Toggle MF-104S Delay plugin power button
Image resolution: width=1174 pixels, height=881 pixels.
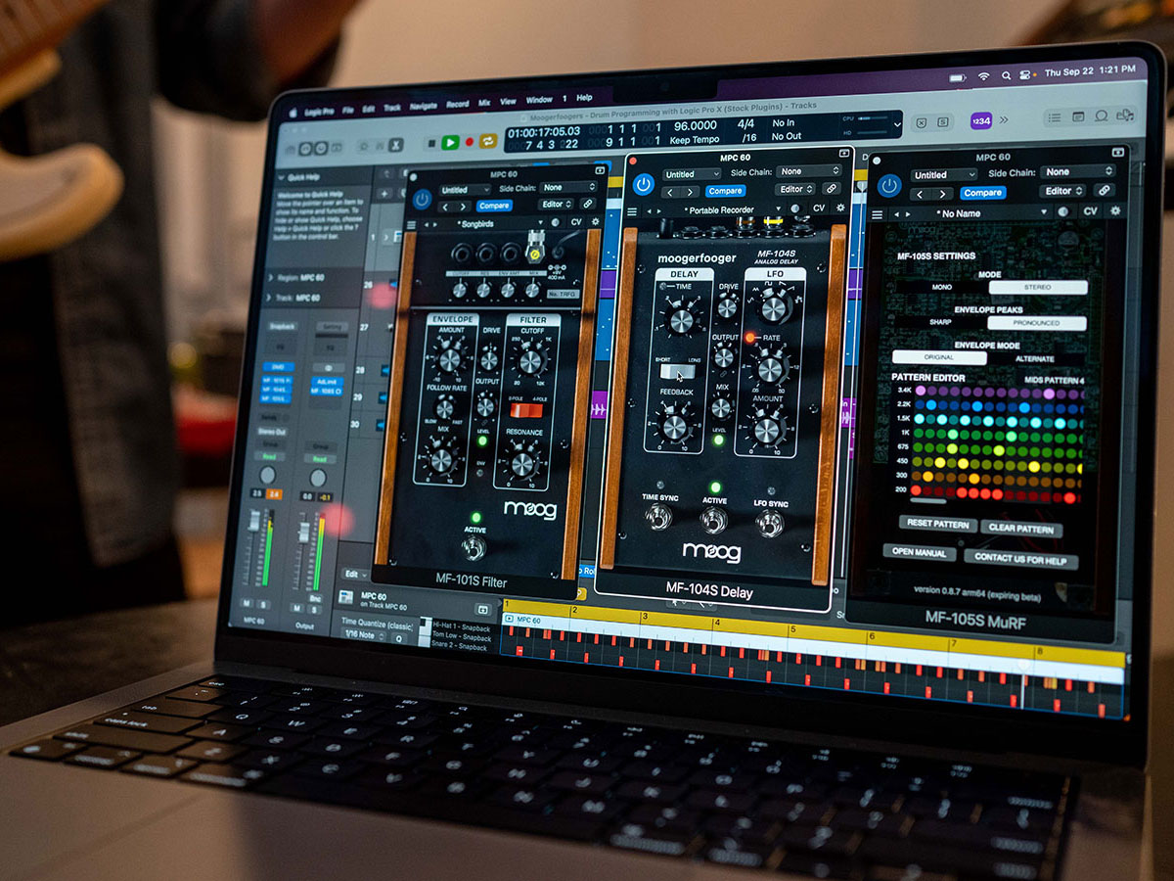(x=643, y=184)
